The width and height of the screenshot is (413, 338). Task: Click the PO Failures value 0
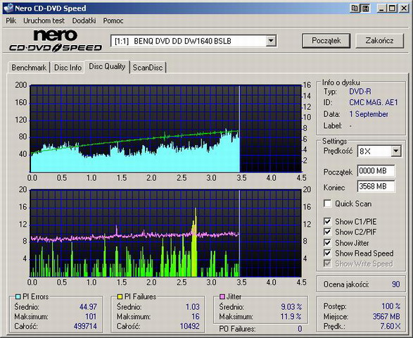point(300,329)
